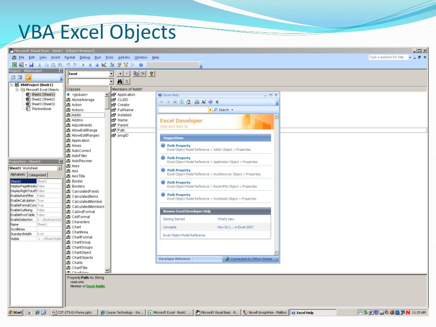The image size is (436, 327).
Task: Open the Project Explorer toolbar icon
Action: point(112,65)
